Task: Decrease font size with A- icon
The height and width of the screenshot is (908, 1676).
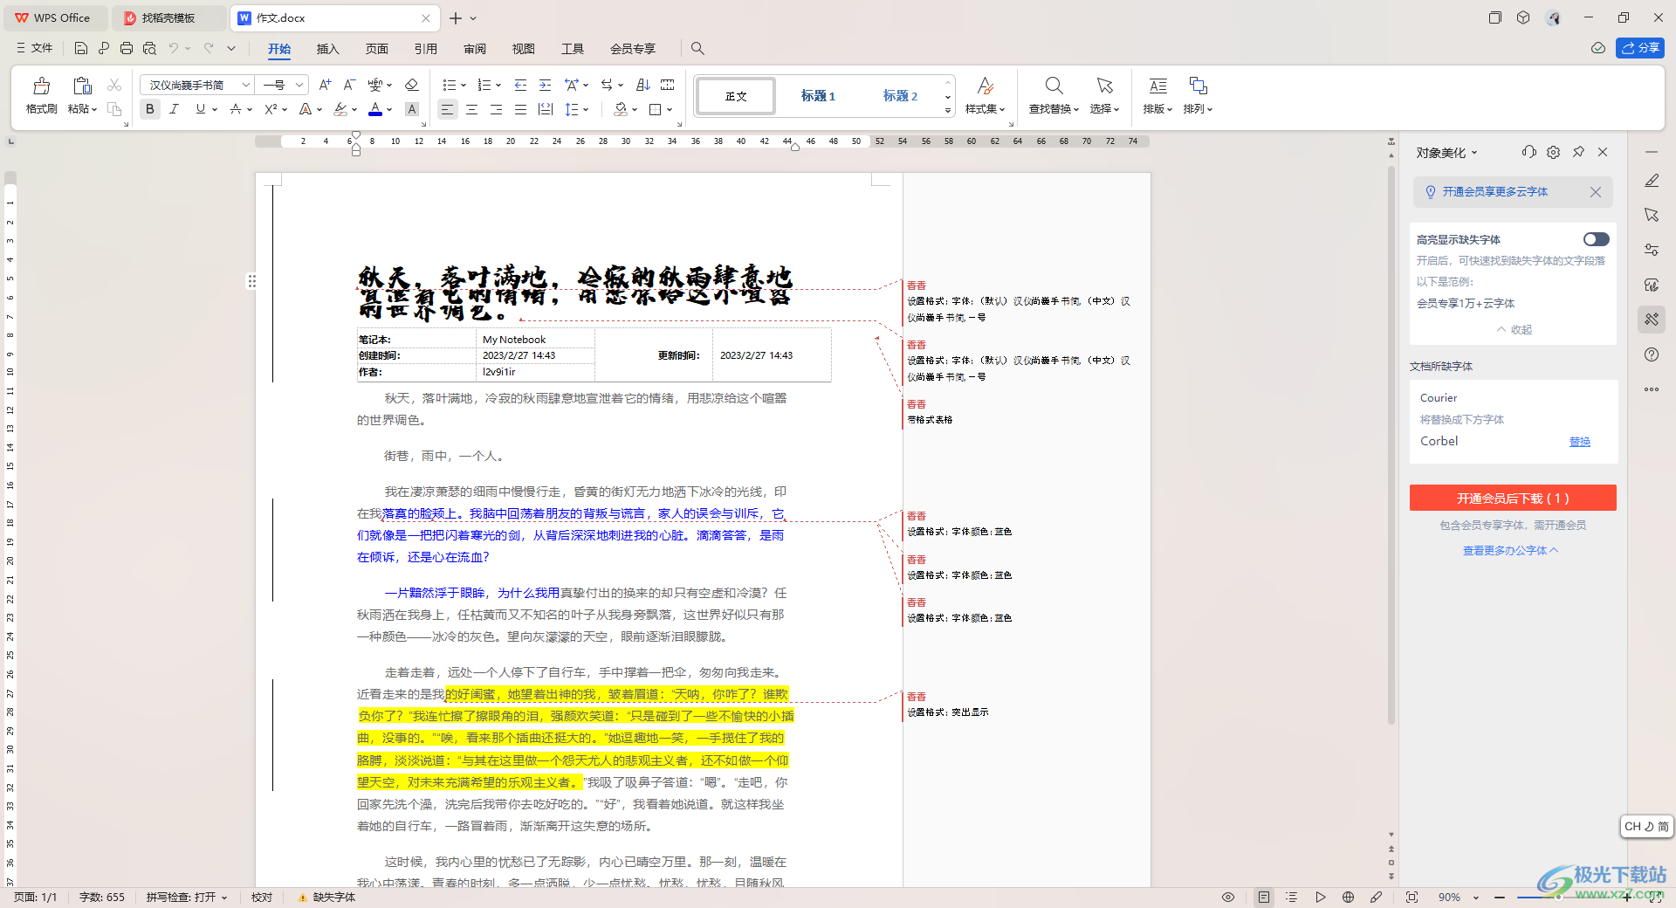Action: point(349,85)
